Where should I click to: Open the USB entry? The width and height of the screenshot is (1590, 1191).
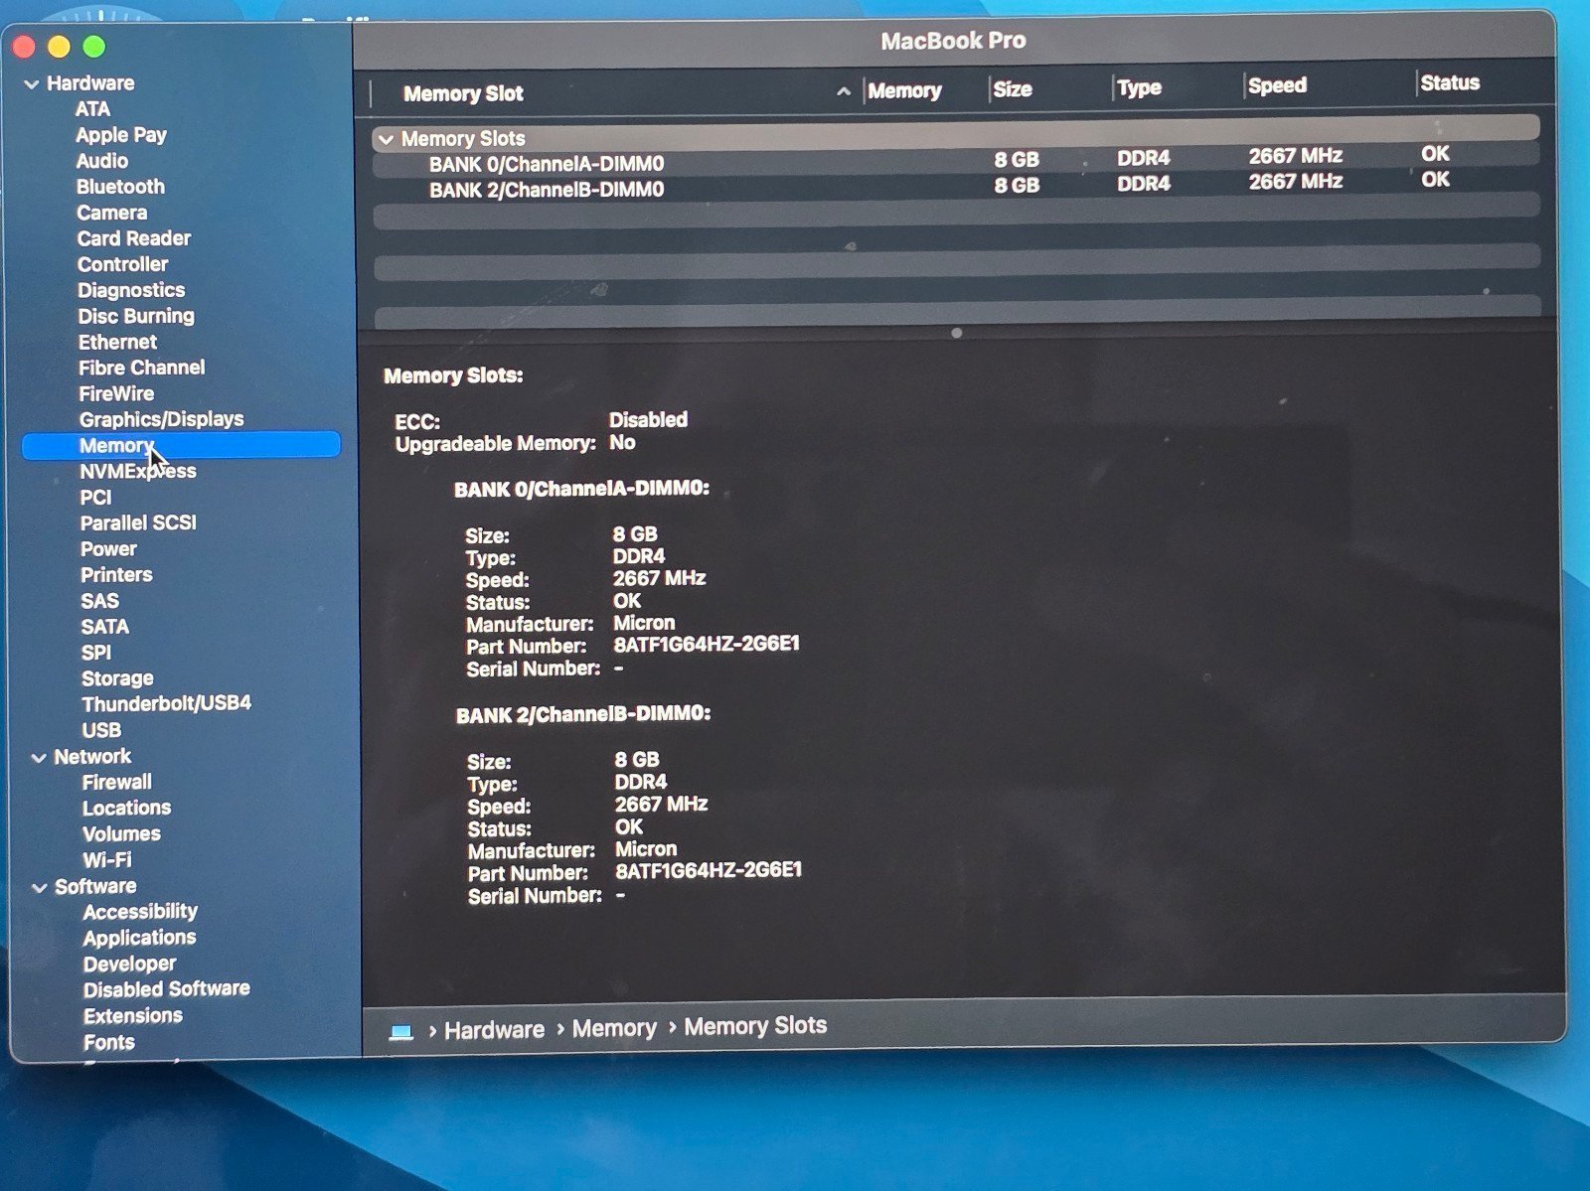point(101,730)
